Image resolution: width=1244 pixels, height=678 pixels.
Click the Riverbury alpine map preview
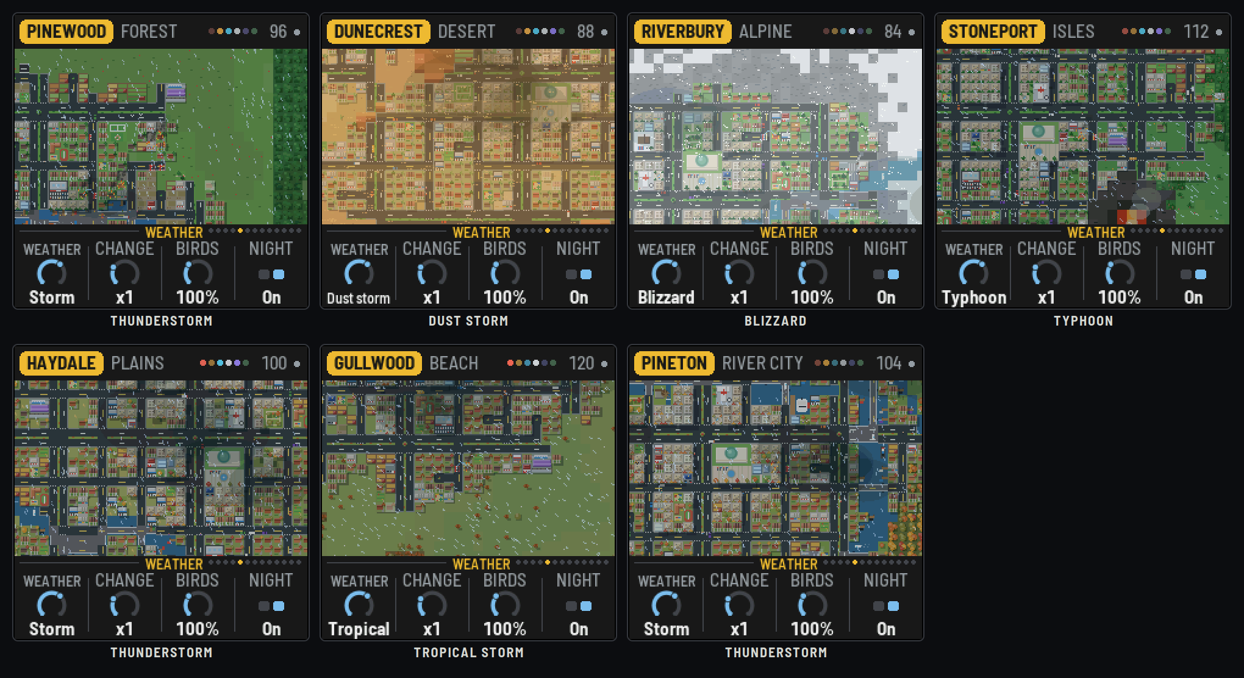click(776, 137)
